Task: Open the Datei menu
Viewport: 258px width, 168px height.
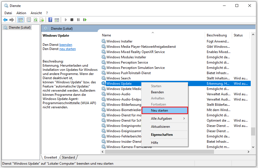Action: coord(8,13)
